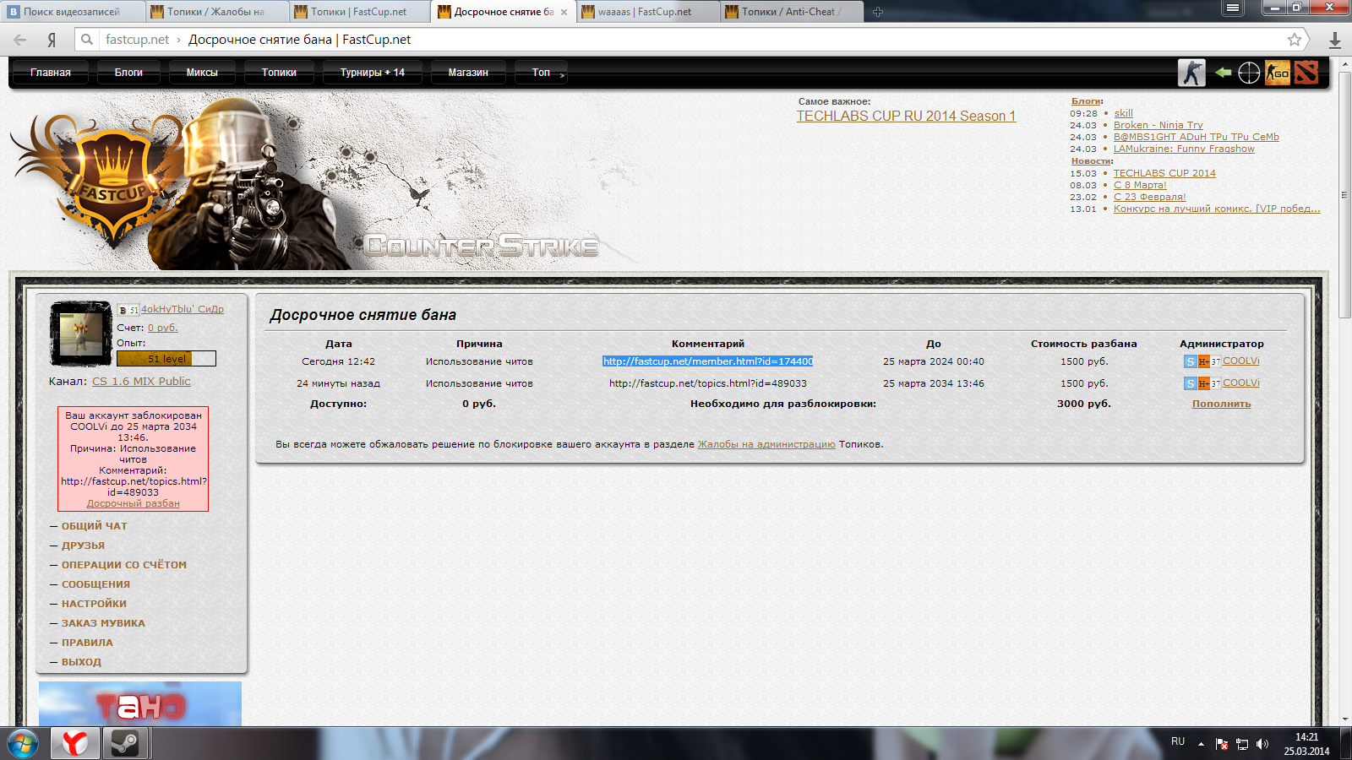Click the 'Пополнить' link

pos(1221,404)
